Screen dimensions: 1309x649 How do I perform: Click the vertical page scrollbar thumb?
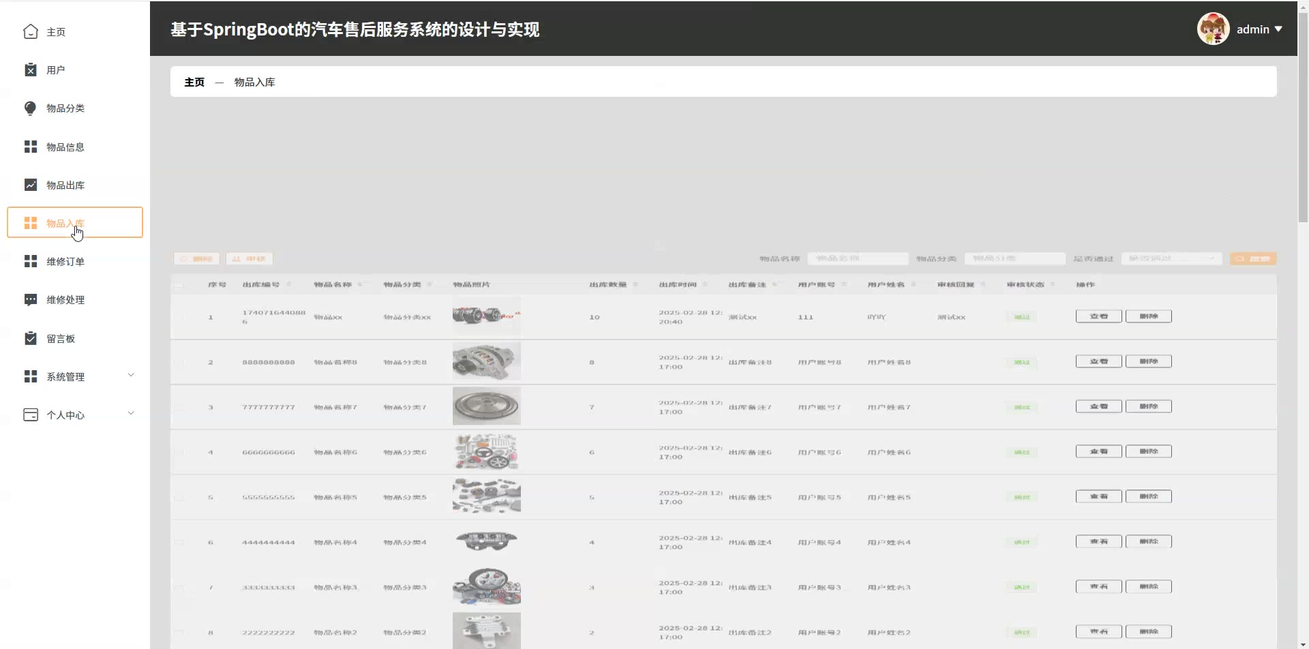(x=1303, y=116)
